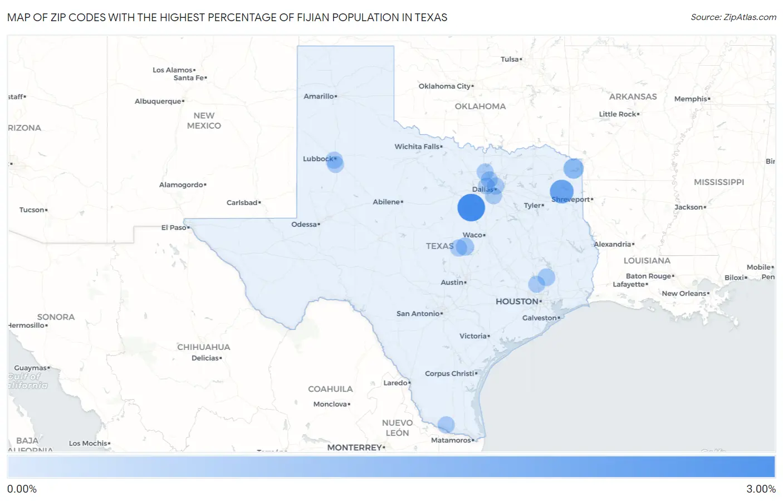Click the Santa Fe label

coord(189,78)
